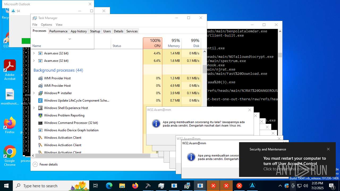The image size is (340, 191).
Task: Click the installer setup icon on the taskbar
Action: pos(187,186)
